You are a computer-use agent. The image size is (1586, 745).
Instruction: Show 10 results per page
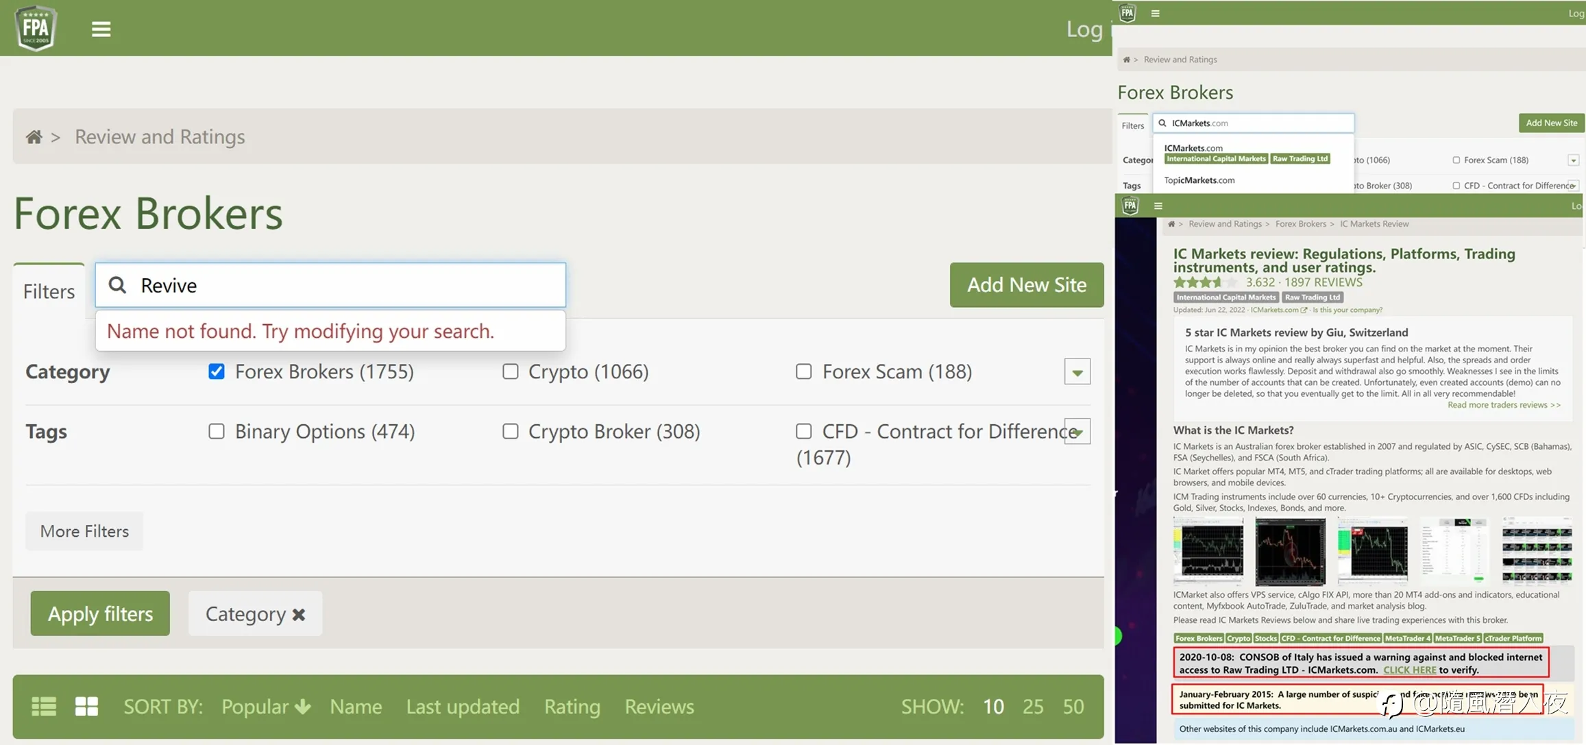tap(994, 707)
